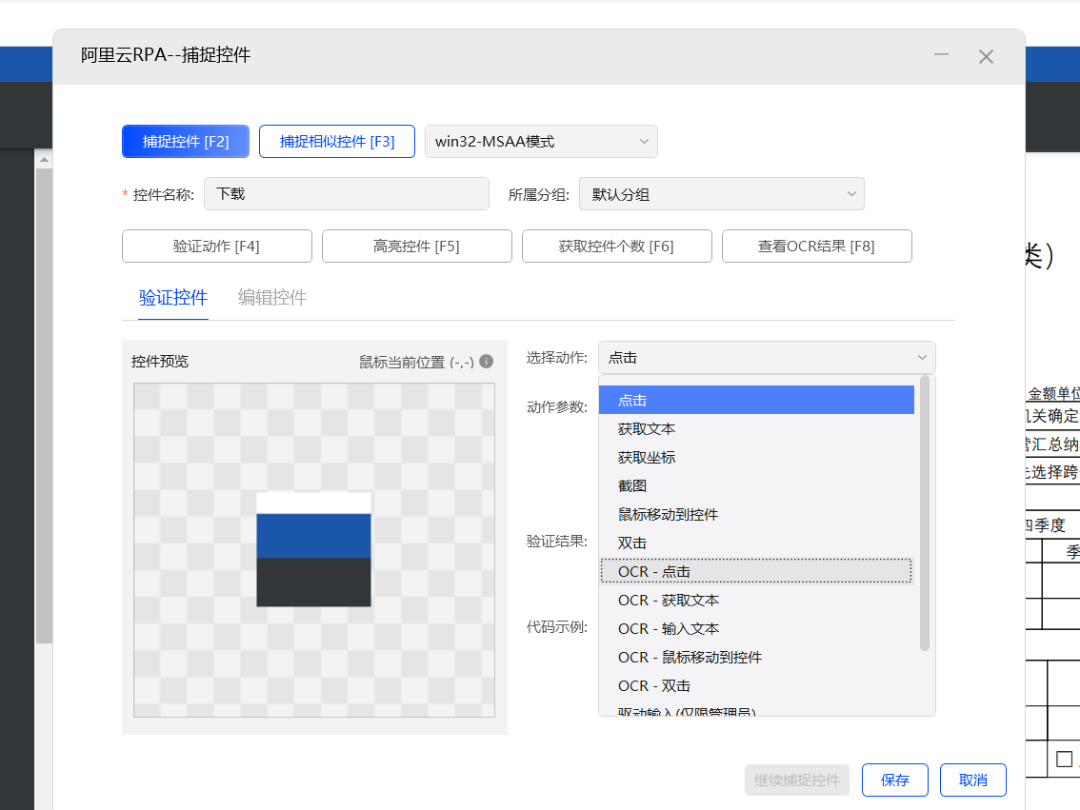Select 鼠标移动到控件 in the action list
The width and height of the screenshot is (1080, 810).
[x=756, y=514]
